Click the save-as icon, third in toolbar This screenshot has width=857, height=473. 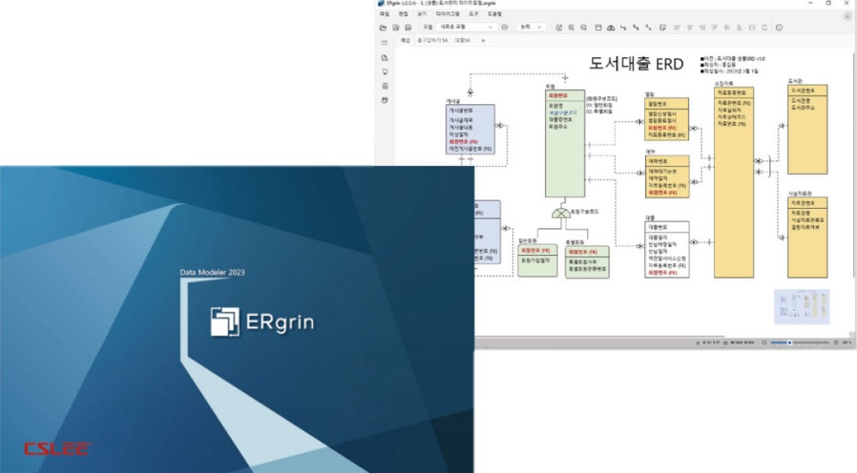(407, 27)
